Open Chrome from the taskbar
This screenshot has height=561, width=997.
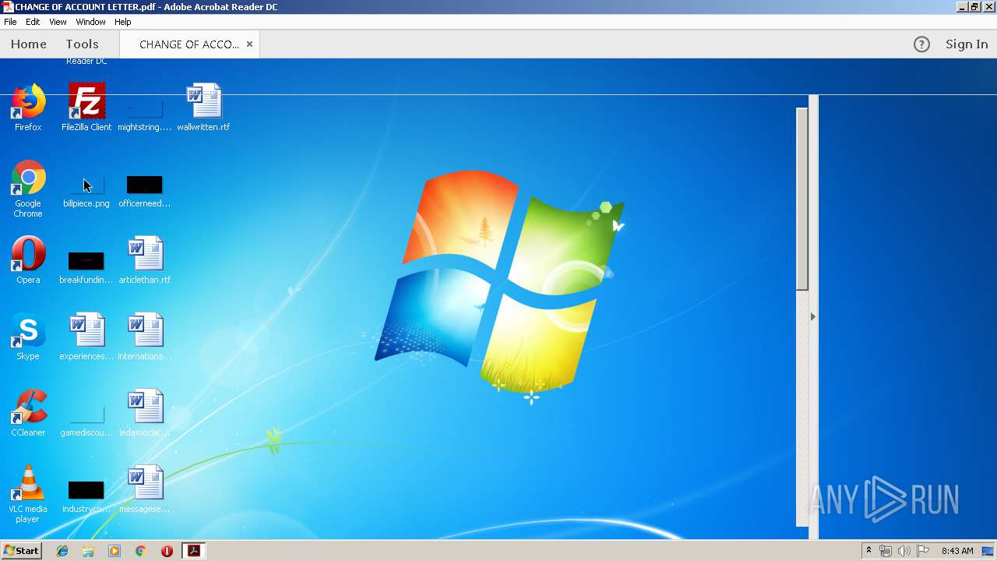140,551
